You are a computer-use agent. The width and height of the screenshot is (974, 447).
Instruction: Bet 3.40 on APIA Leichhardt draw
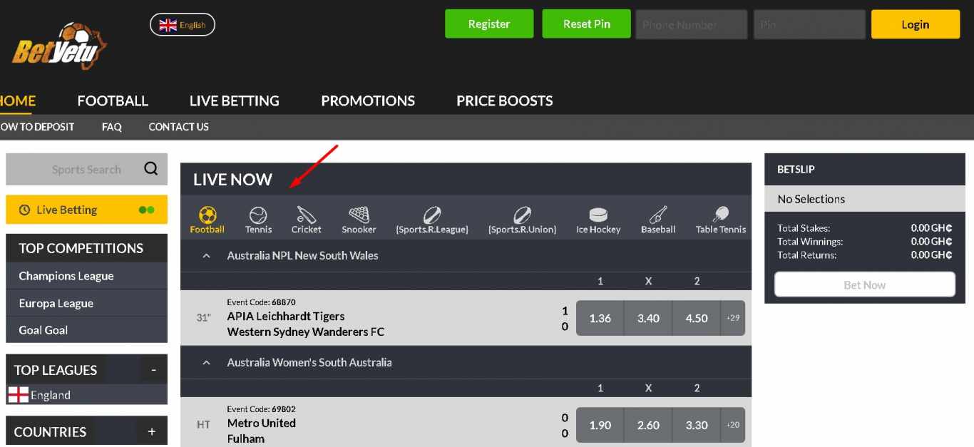click(x=648, y=318)
